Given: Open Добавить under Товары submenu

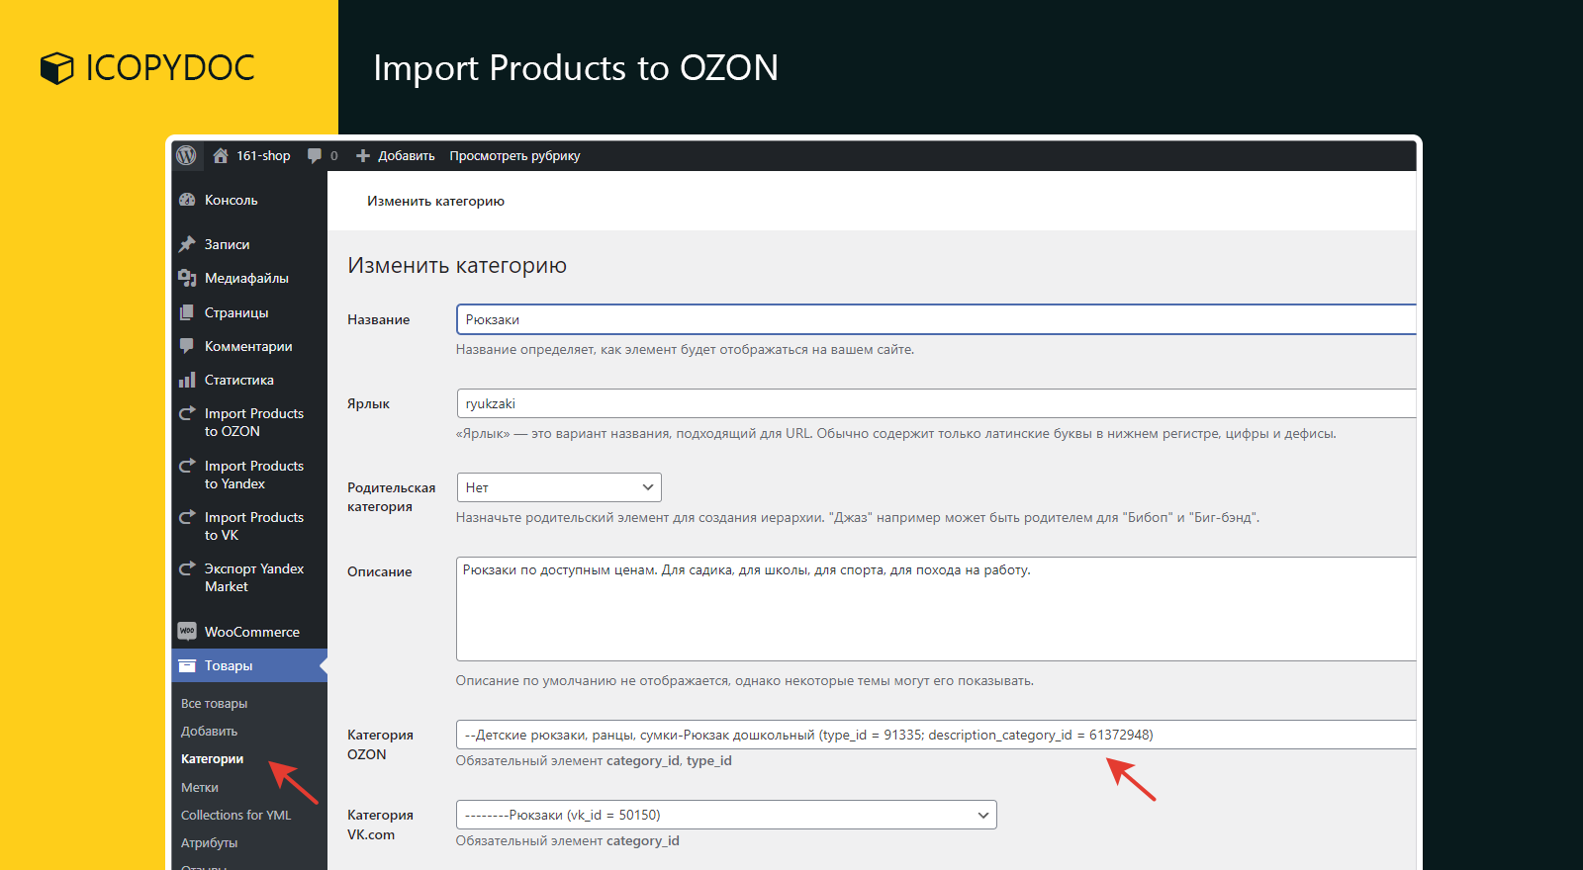Looking at the screenshot, I should 209,732.
